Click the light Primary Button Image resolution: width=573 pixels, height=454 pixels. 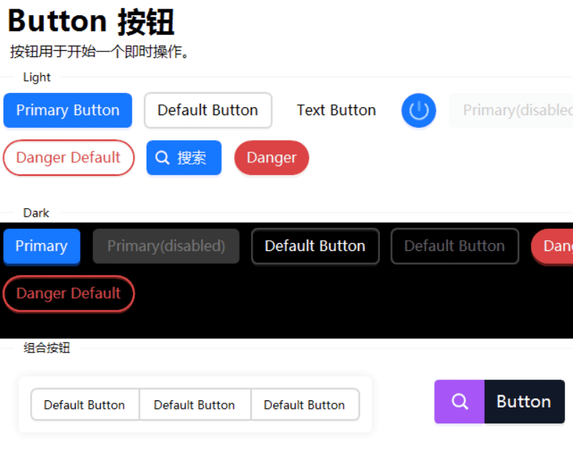point(68,110)
